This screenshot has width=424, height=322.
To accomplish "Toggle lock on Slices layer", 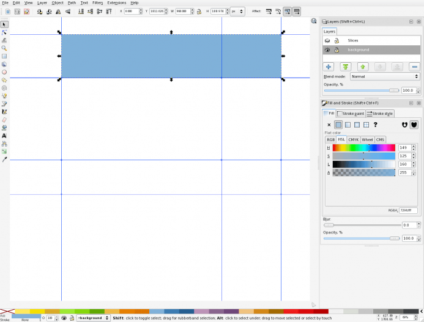I will (337, 40).
